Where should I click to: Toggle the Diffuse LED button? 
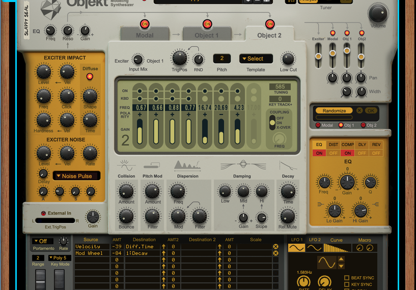90,77
